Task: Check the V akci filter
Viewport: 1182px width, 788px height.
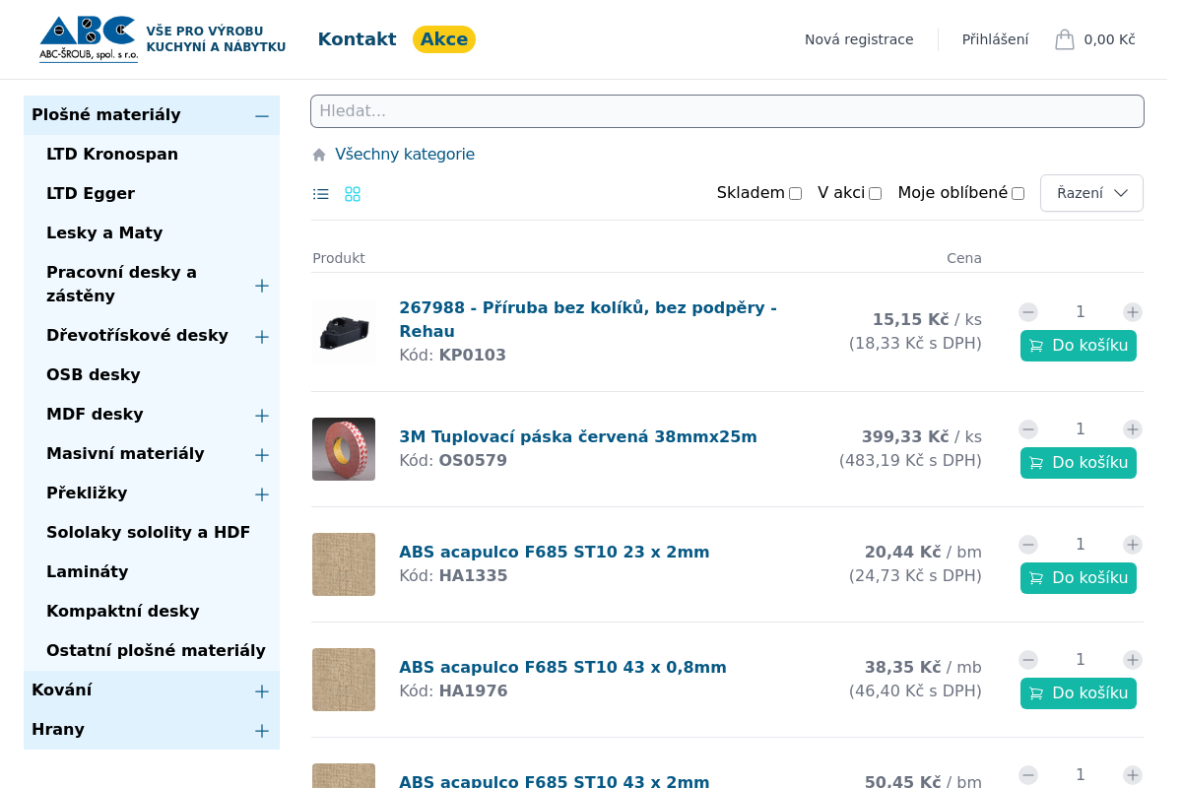Action: 875,194
